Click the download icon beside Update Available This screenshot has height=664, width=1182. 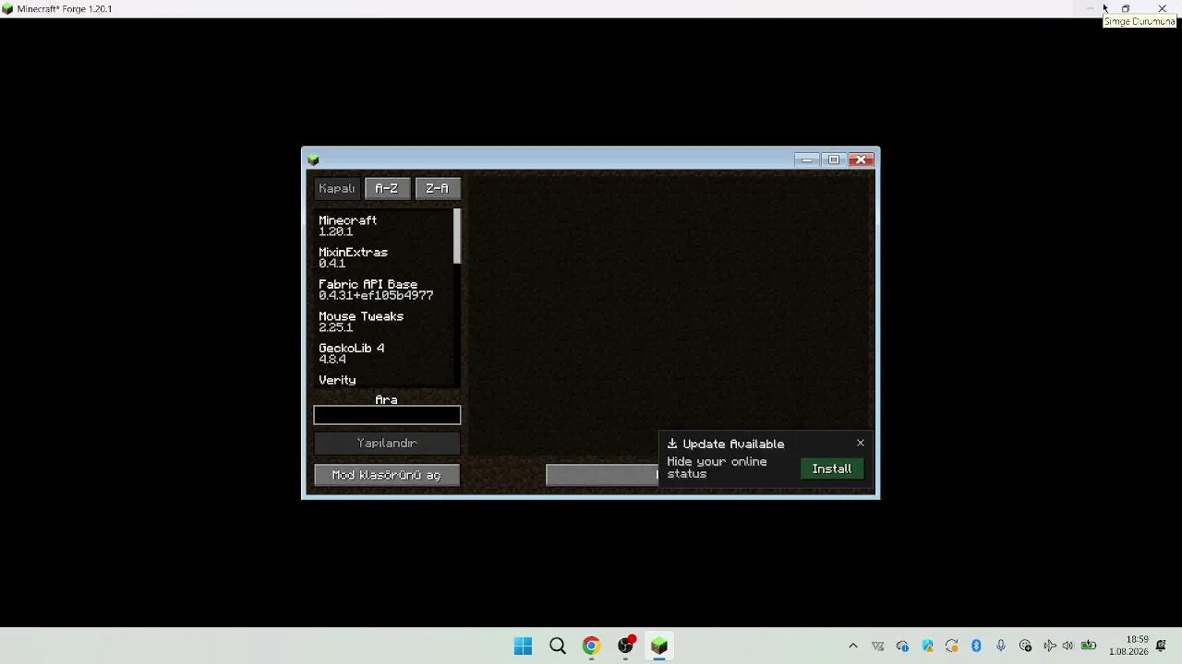click(x=672, y=444)
